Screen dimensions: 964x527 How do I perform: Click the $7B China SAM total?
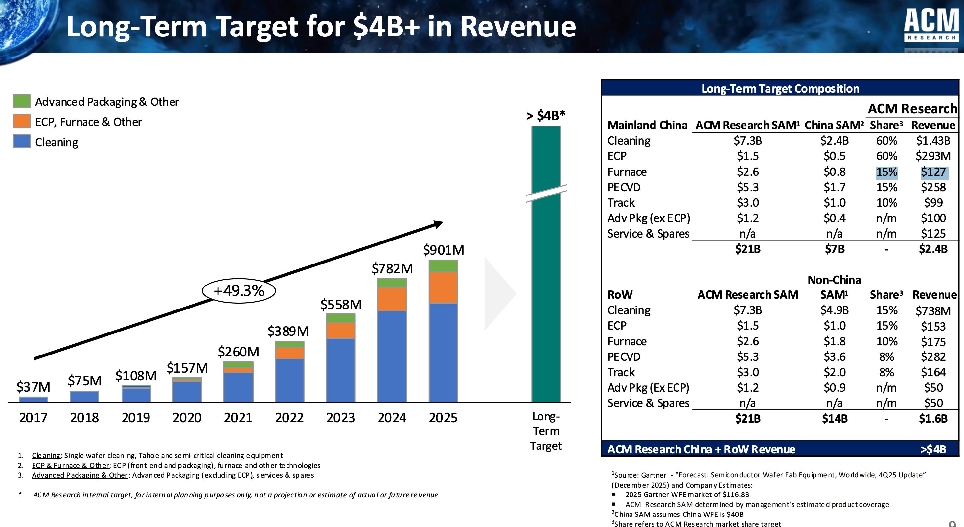click(x=835, y=249)
